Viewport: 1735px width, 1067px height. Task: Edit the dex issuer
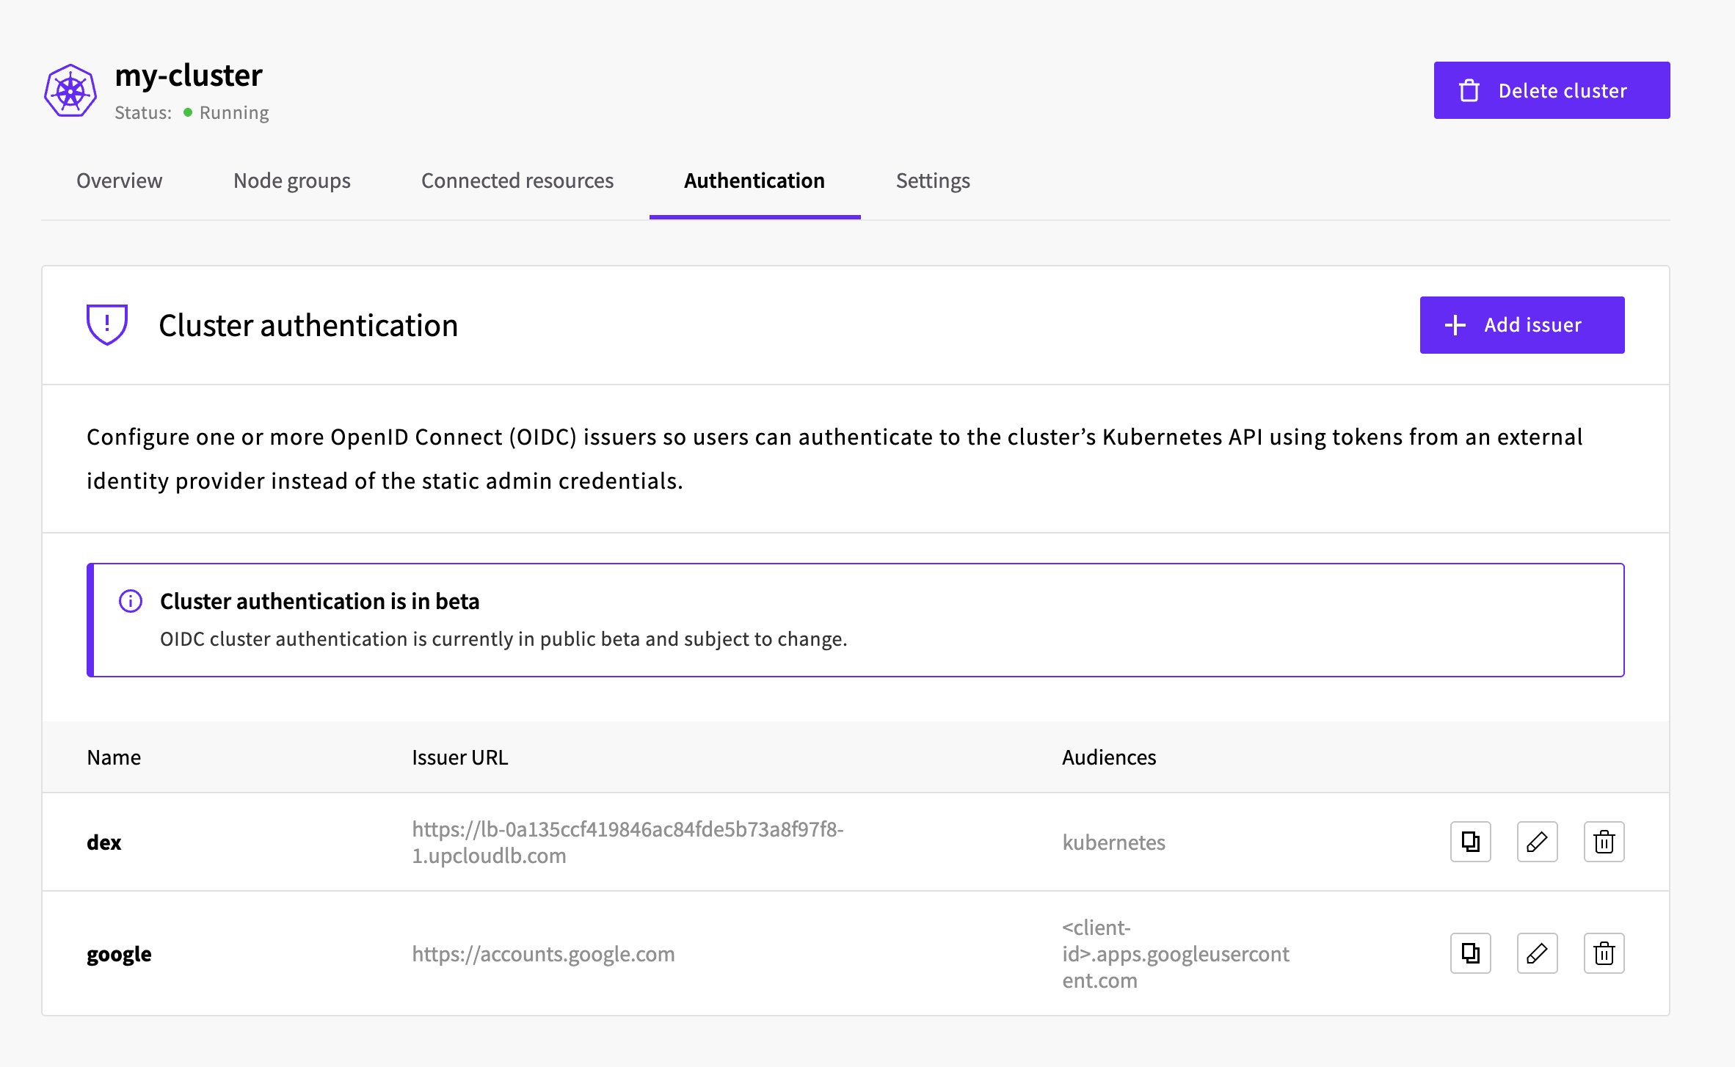tap(1537, 842)
